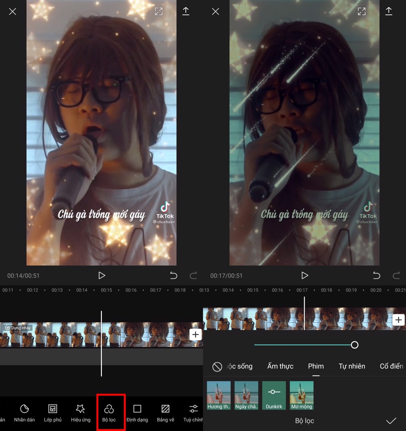The height and width of the screenshot is (431, 406).
Task: Select the Bảng vẽ canvas tool
Action: coord(165,412)
